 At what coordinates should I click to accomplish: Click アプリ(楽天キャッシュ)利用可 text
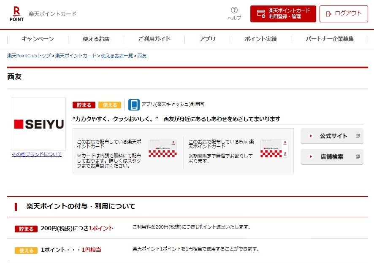point(173,104)
